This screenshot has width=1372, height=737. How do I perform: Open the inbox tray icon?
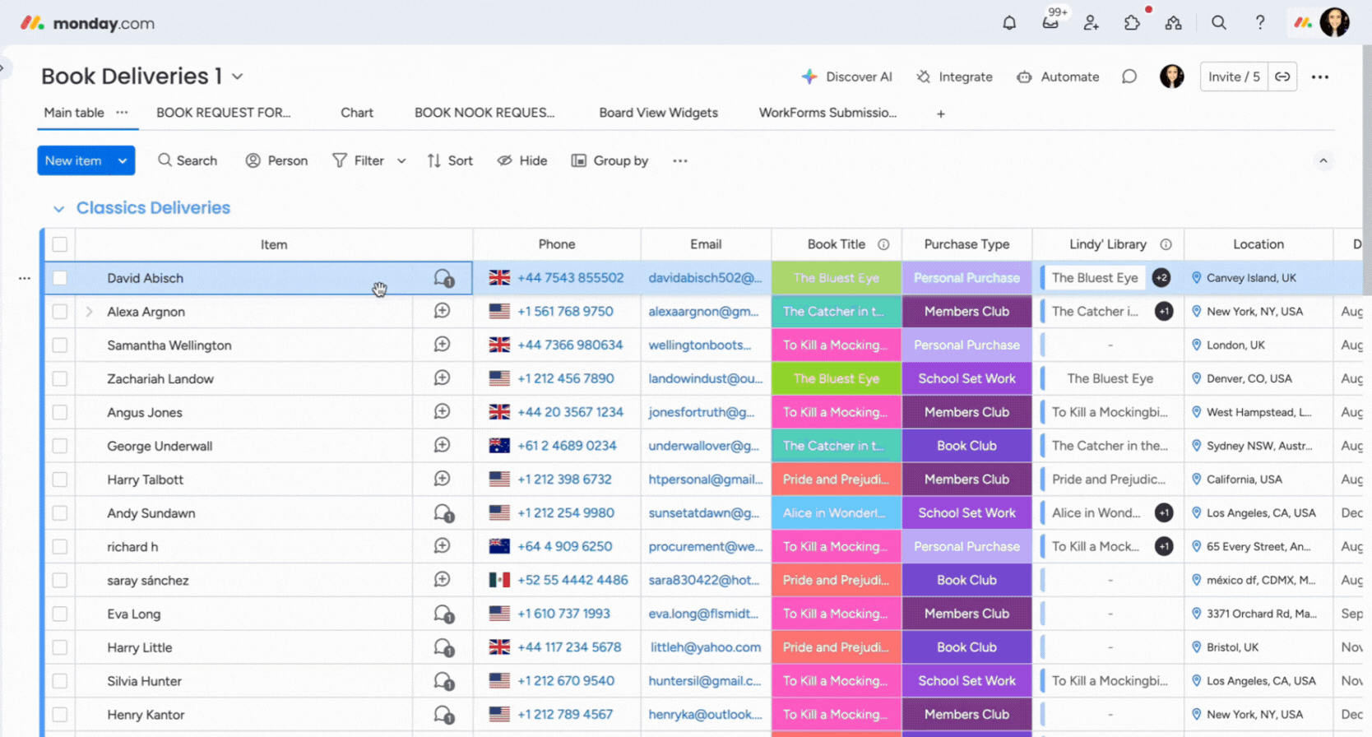1050,23
